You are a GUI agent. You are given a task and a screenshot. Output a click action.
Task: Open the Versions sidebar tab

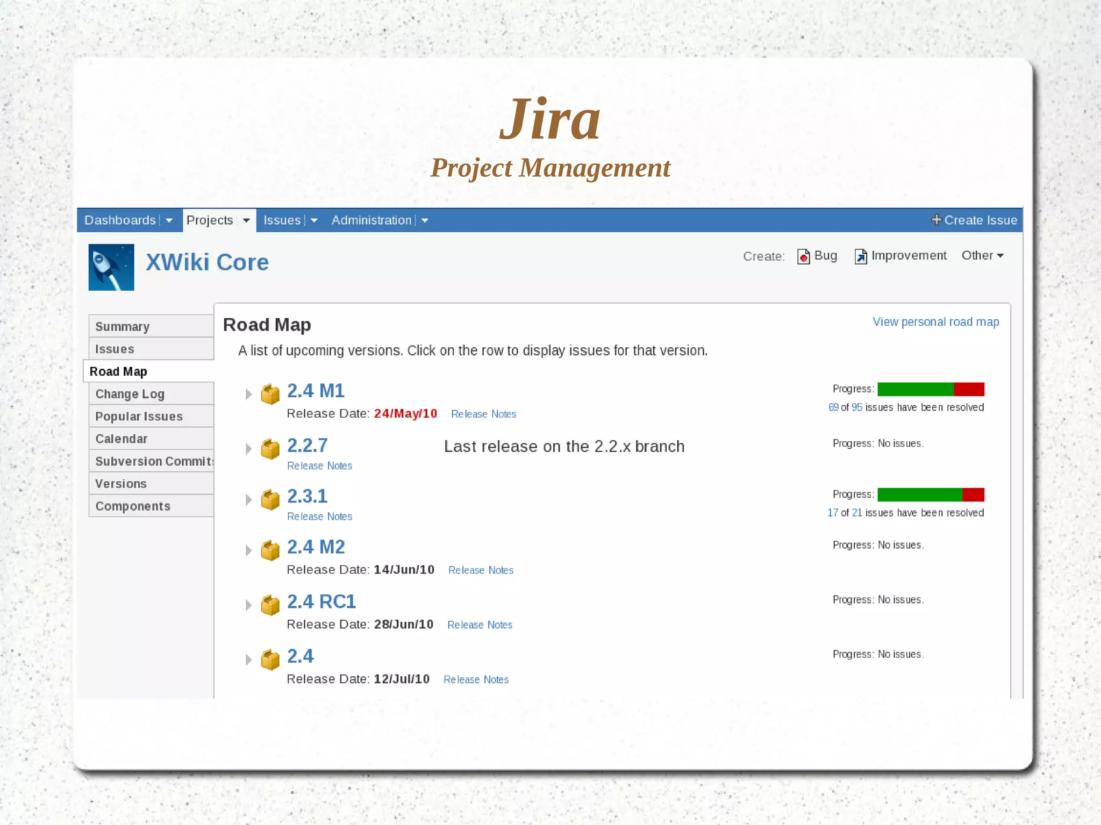click(x=121, y=484)
